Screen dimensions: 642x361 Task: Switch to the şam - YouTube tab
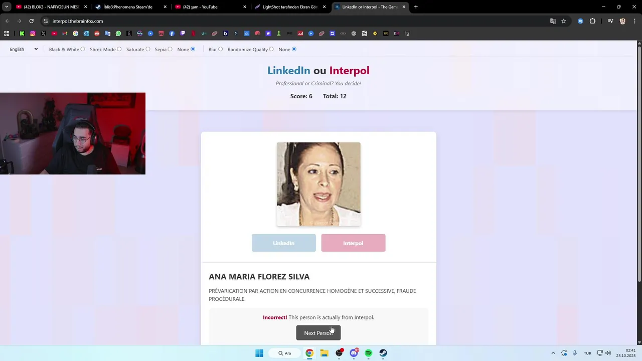pyautogui.click(x=211, y=7)
